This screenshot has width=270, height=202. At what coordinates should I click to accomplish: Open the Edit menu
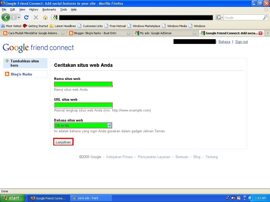13,9
